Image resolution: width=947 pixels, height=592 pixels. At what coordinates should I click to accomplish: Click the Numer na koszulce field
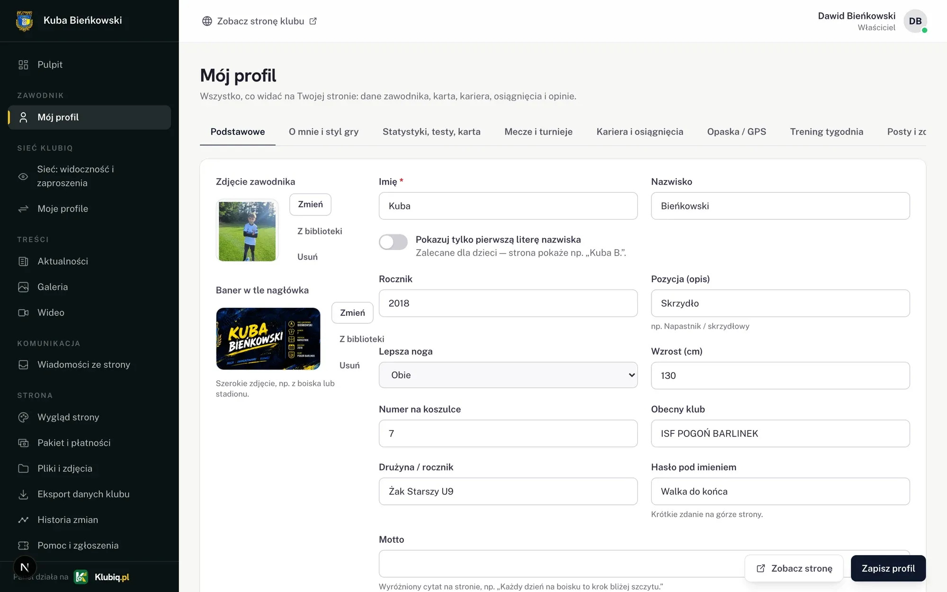pos(508,433)
